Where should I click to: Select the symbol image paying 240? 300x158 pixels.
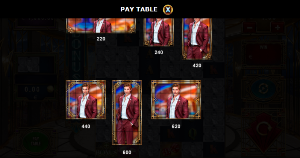[159, 32]
